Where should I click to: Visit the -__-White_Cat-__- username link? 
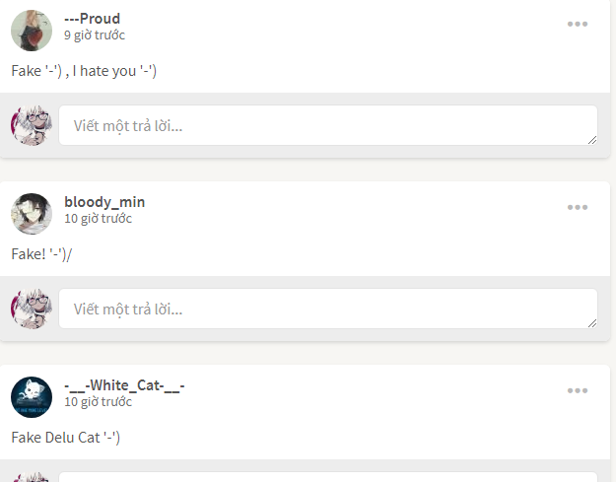pyautogui.click(x=124, y=385)
